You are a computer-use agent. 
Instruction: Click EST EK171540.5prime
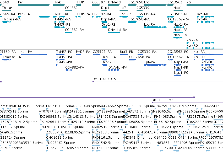60,106
